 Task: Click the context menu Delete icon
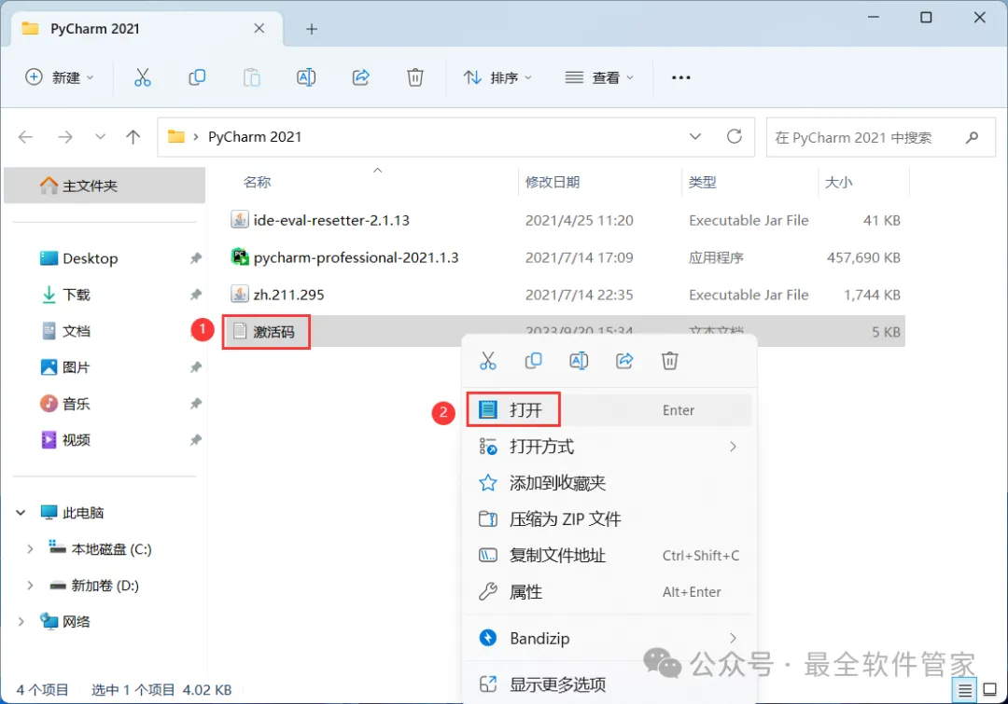point(670,361)
